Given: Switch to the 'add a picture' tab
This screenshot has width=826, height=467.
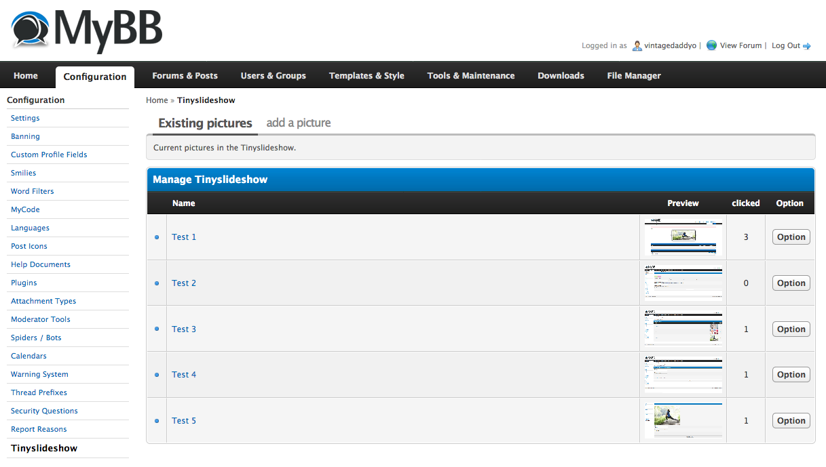Looking at the screenshot, I should pyautogui.click(x=299, y=123).
